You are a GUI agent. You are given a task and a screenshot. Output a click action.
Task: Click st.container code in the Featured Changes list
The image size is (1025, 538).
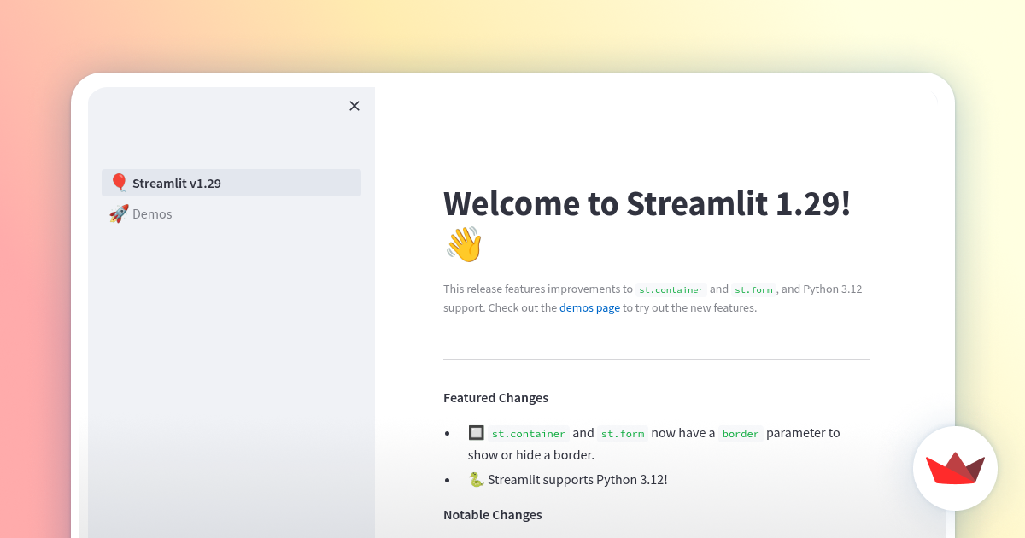click(x=528, y=433)
